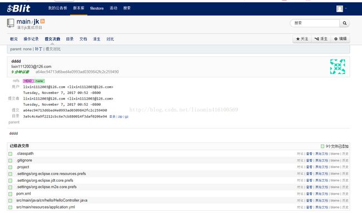362x213 pixels.
Task: Focus the 搜索 search input field
Action: click(315, 23)
